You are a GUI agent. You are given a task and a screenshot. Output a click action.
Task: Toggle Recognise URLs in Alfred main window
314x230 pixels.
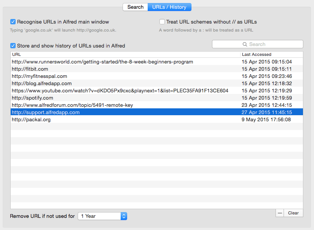click(13, 22)
